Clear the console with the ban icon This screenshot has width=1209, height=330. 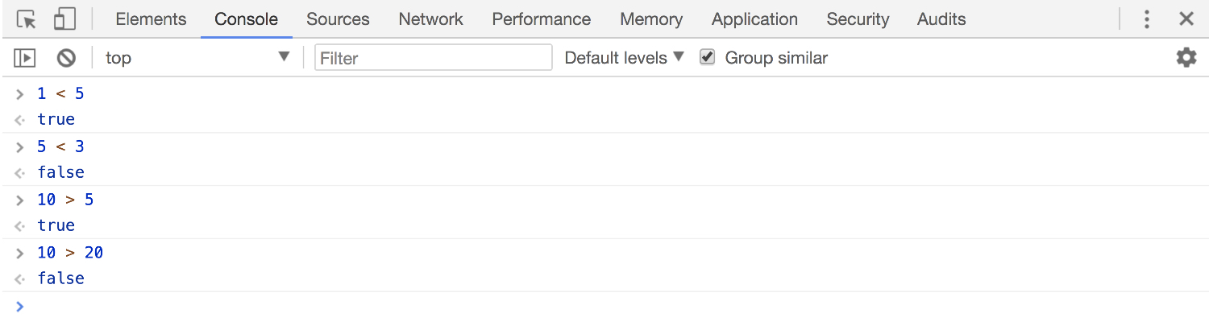click(x=66, y=58)
